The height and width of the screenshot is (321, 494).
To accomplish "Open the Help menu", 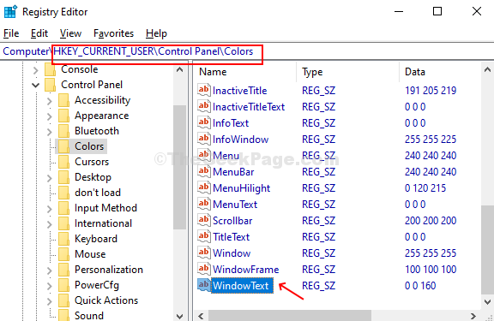I will (x=156, y=33).
